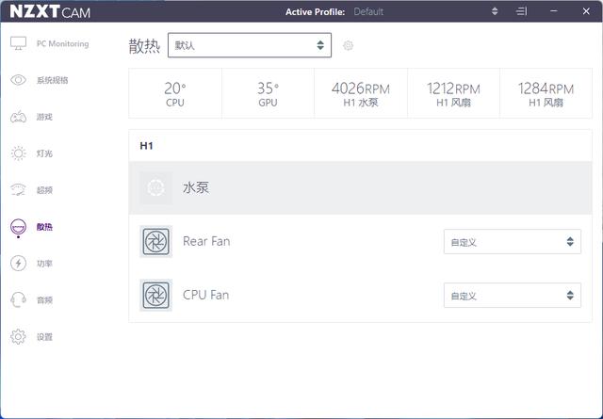Select the 水泵 row

click(x=360, y=187)
